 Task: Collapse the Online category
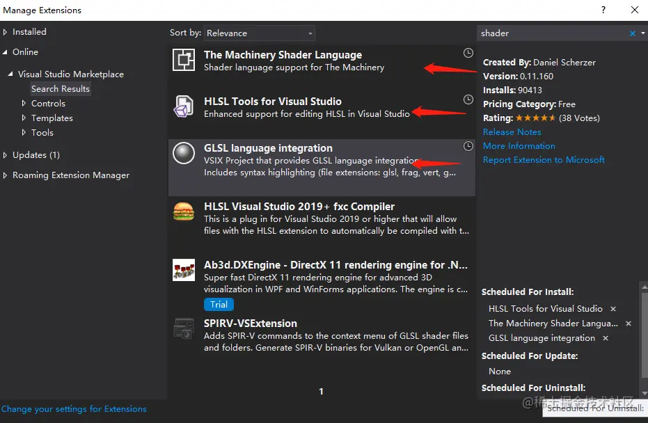pyautogui.click(x=5, y=52)
